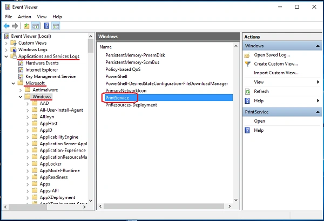
Task: Collapse the PrintService section in Actions pane
Action: coord(318,112)
